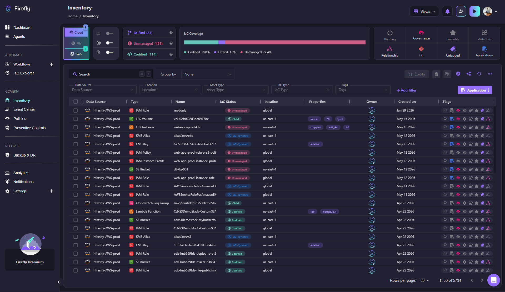Image resolution: width=505 pixels, height=292 pixels.
Task: Clear filters with the purple X icon
Action: click(x=458, y=74)
